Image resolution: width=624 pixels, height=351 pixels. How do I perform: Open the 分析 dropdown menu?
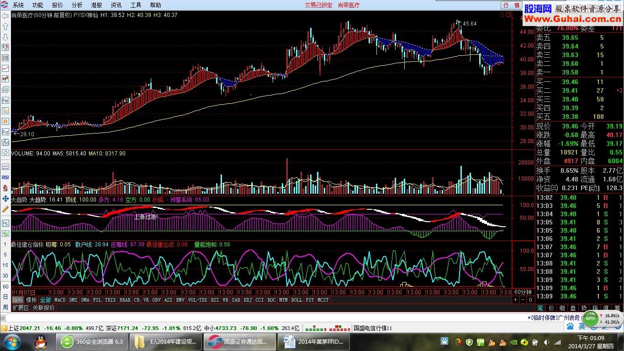[77, 5]
